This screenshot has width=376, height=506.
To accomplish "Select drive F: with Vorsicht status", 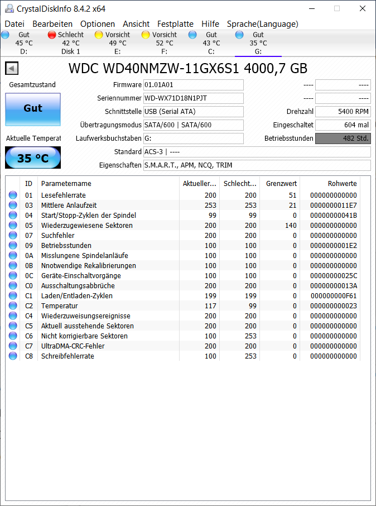I will point(165,43).
